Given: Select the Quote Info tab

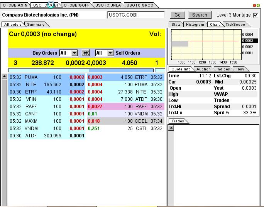Looking at the screenshot, I should pyautogui.click(x=181, y=69).
